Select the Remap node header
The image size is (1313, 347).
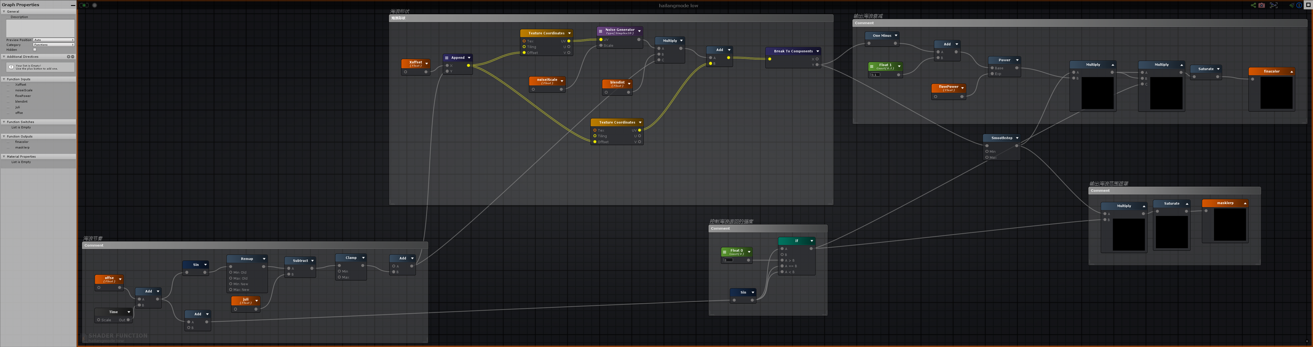point(247,258)
